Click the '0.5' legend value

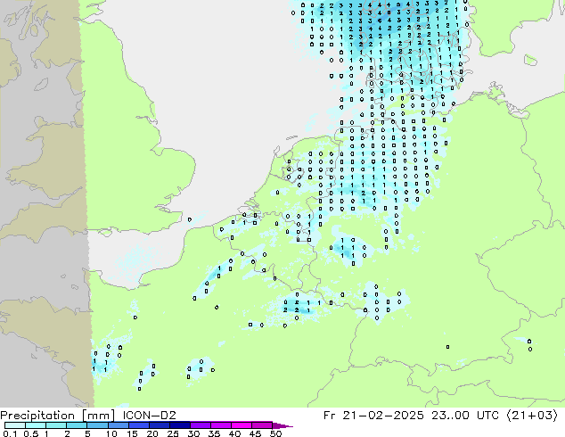click(x=30, y=433)
